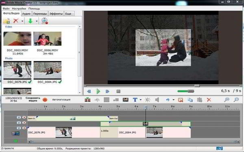The width and height of the screenshot is (244, 152).
Task: Click the split clip icon in timeline toolbar
Action: (x=87, y=100)
